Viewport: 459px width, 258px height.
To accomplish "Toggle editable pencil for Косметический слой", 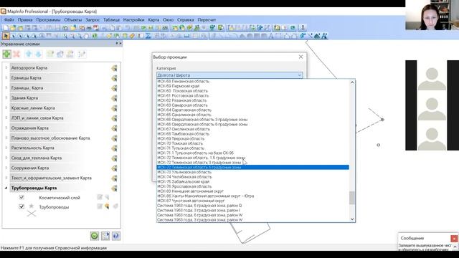I will (100, 197).
